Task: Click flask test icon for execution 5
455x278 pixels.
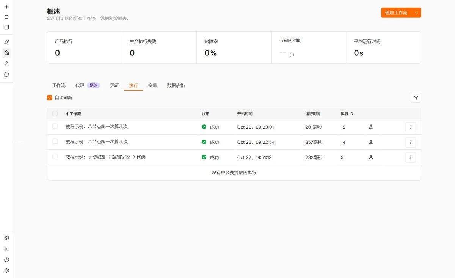Action: click(x=371, y=157)
